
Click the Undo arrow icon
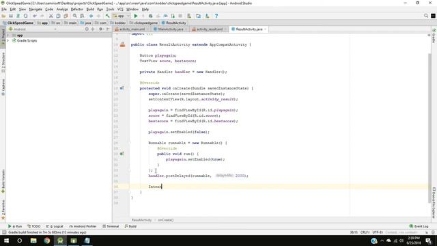pos(35,16)
